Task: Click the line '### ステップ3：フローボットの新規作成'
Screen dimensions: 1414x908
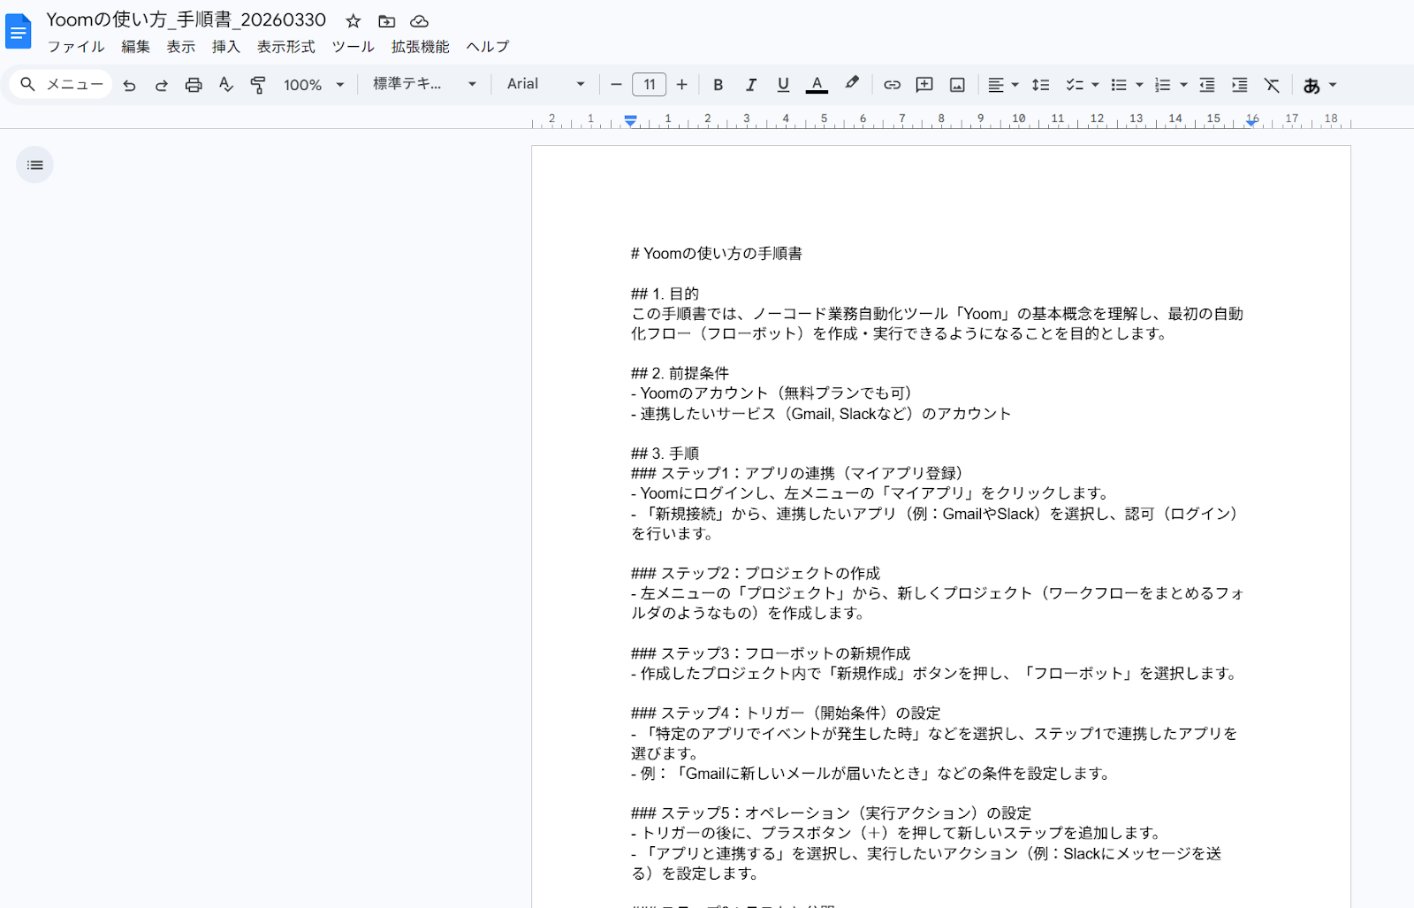Action: pyautogui.click(x=771, y=653)
